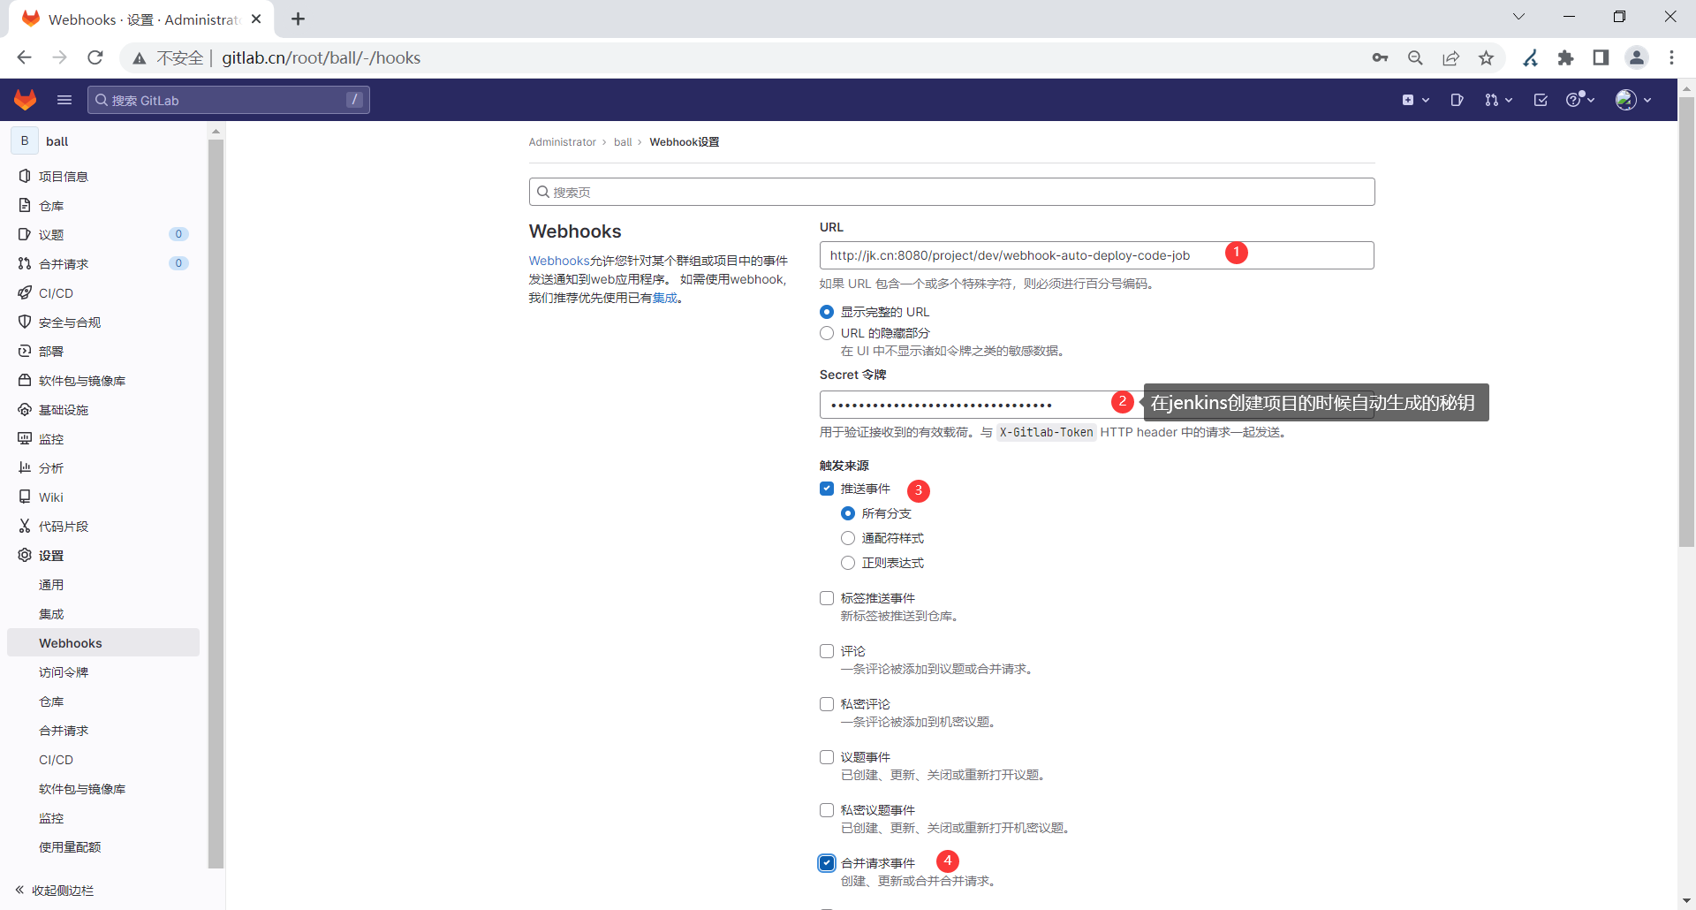The height and width of the screenshot is (910, 1696).
Task: Close the Webhooks browser tab
Action: click(256, 19)
